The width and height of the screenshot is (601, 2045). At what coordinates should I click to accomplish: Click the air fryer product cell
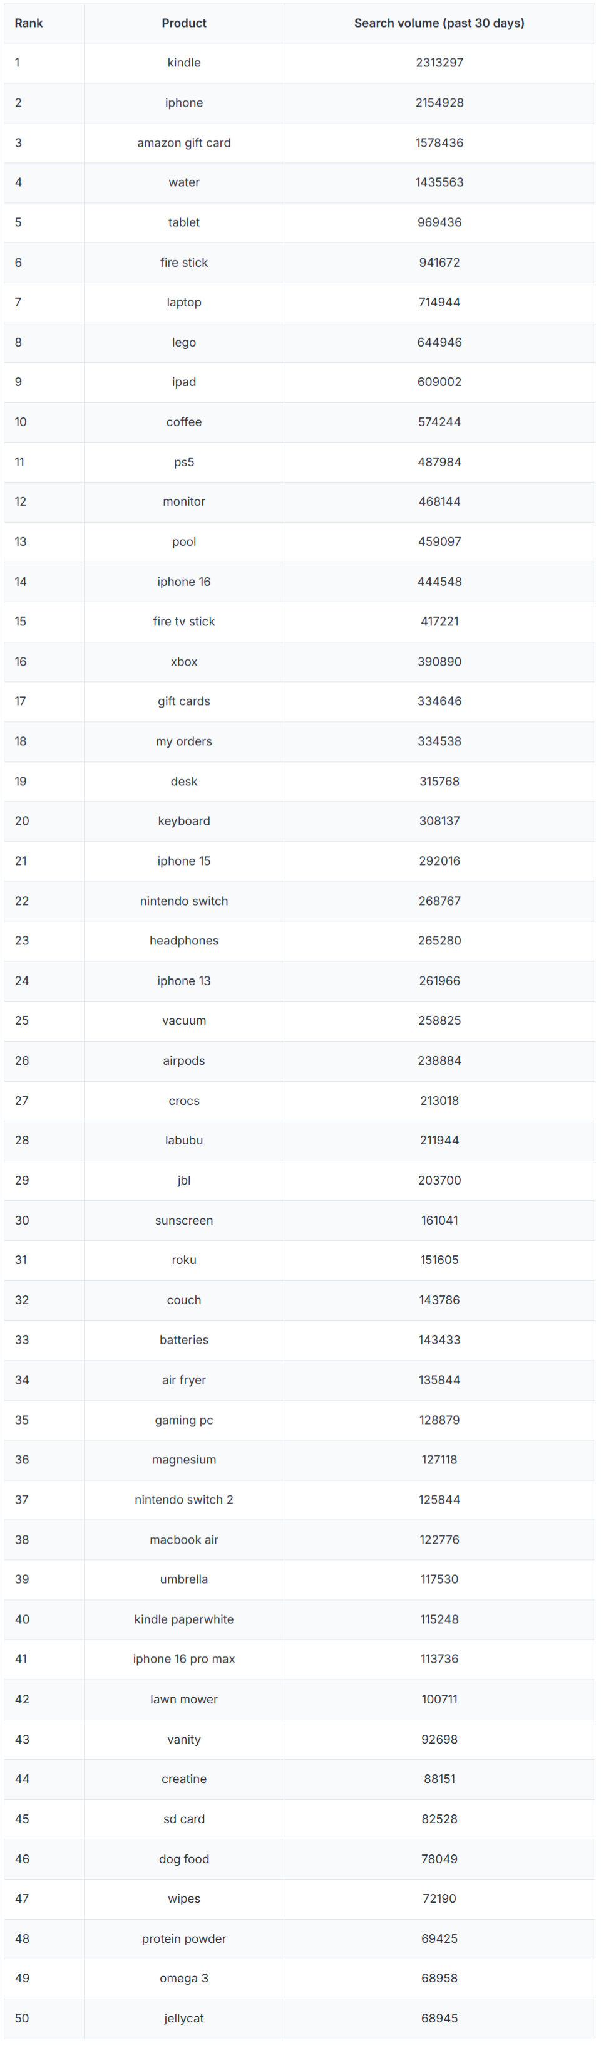(x=184, y=1380)
